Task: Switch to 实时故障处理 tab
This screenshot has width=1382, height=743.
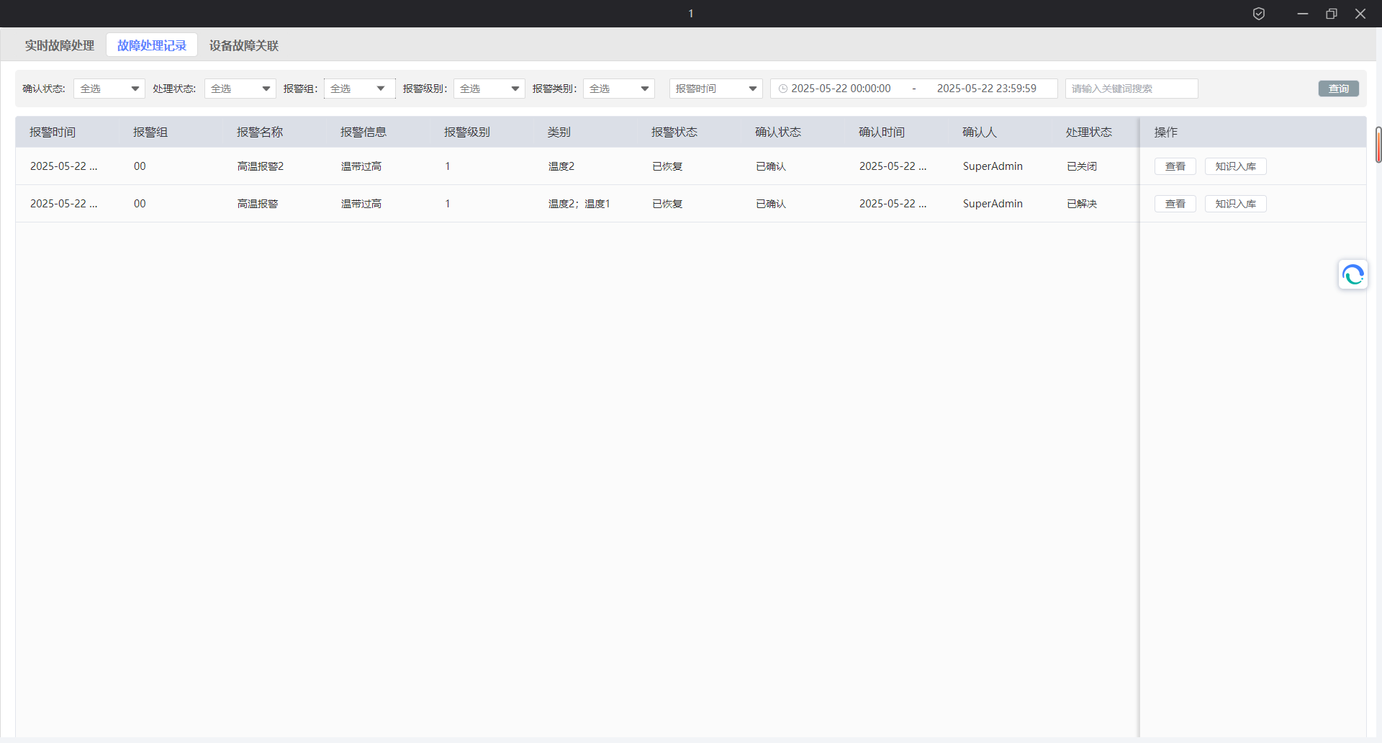Action: click(60, 45)
